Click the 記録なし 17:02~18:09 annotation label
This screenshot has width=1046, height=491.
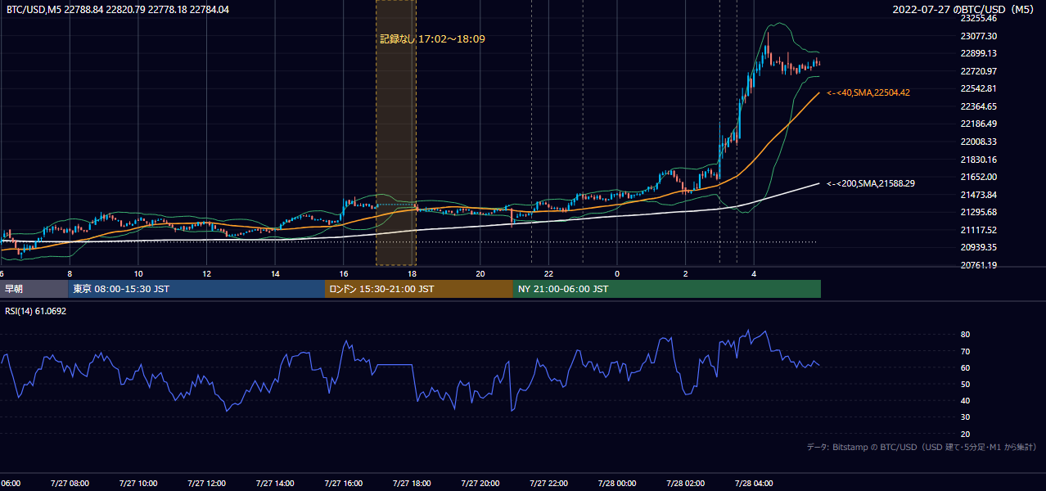click(x=433, y=38)
